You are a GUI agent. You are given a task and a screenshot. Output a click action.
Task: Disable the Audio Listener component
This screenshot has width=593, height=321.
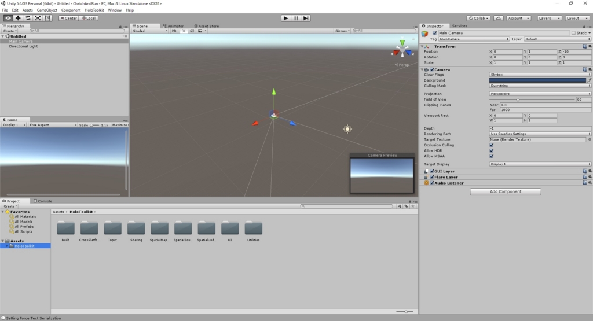pos(432,183)
